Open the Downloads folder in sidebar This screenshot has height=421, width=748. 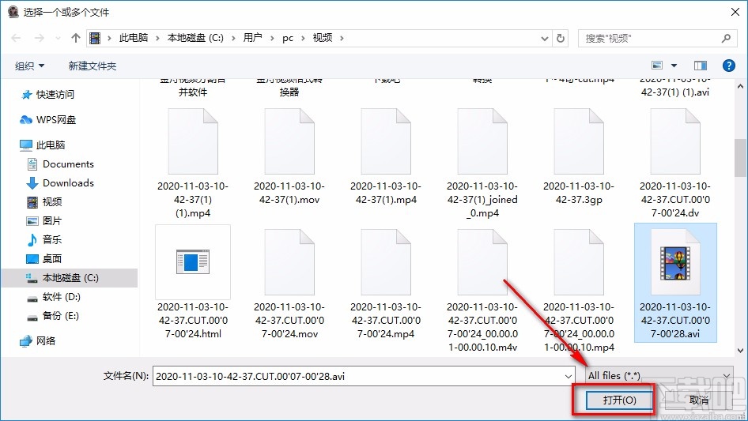pos(59,183)
